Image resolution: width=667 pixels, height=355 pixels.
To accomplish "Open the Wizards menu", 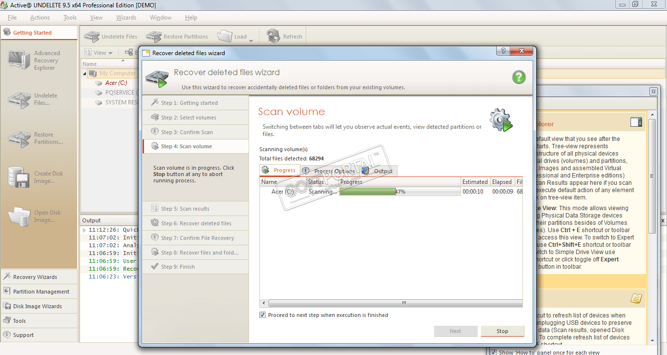I will tap(126, 18).
